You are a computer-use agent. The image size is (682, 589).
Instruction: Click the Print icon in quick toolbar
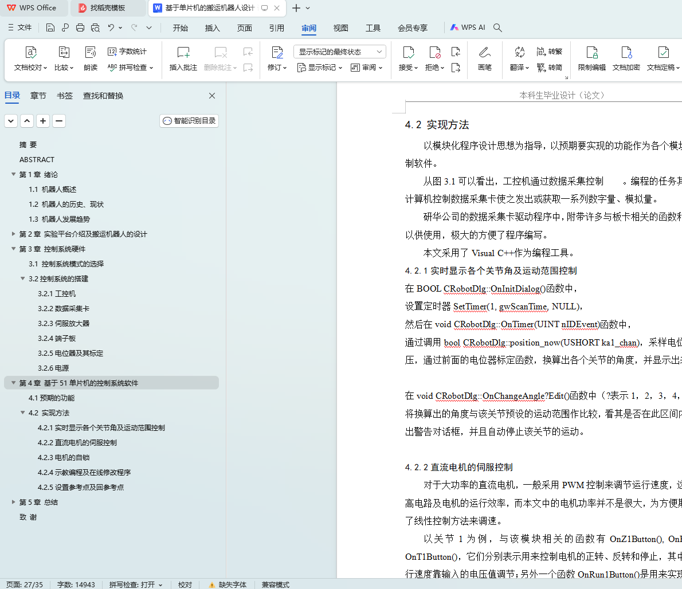pos(80,28)
